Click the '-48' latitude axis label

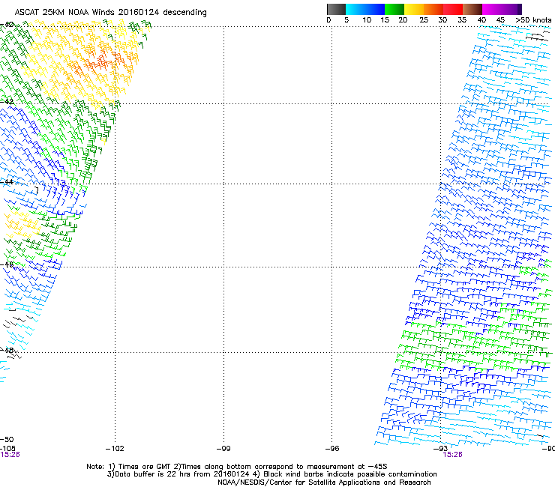coord(7,350)
